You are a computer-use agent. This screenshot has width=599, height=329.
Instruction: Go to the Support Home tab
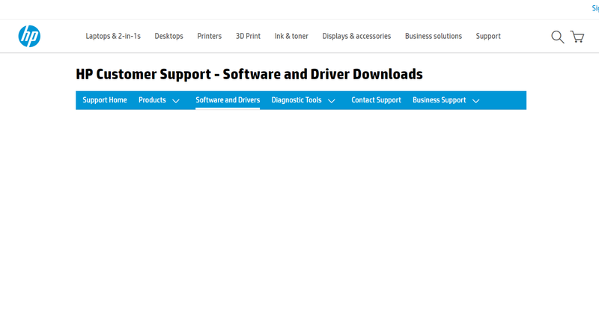[105, 100]
